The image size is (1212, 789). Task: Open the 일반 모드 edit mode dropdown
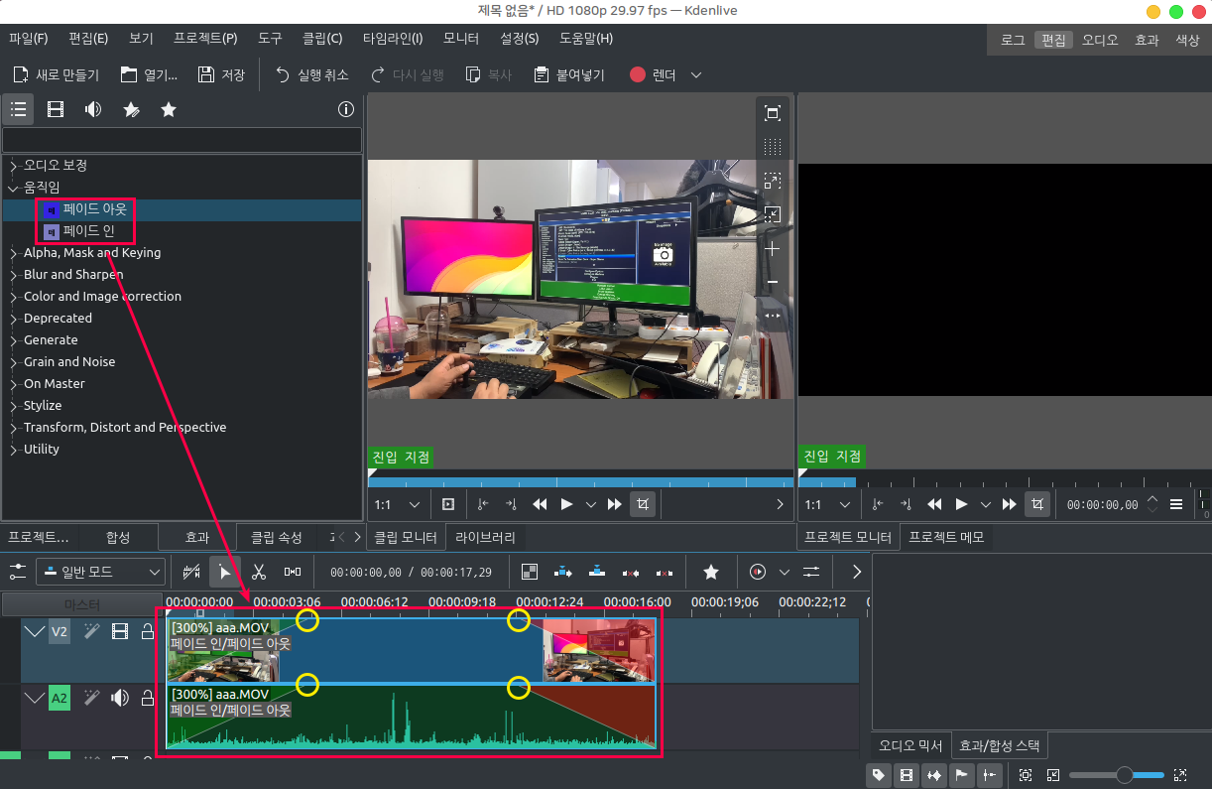pyautogui.click(x=100, y=572)
